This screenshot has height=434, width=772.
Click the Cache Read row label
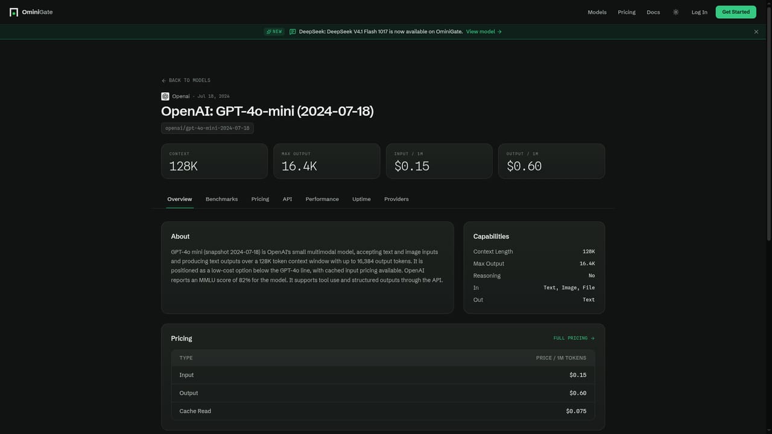click(x=195, y=411)
